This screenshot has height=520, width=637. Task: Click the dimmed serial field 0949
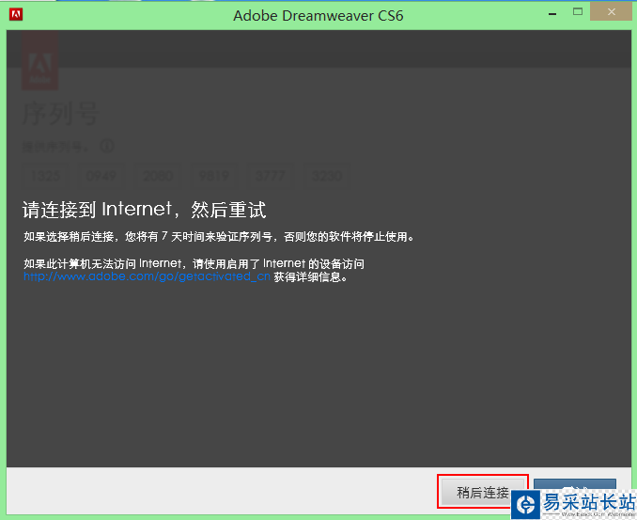click(101, 176)
